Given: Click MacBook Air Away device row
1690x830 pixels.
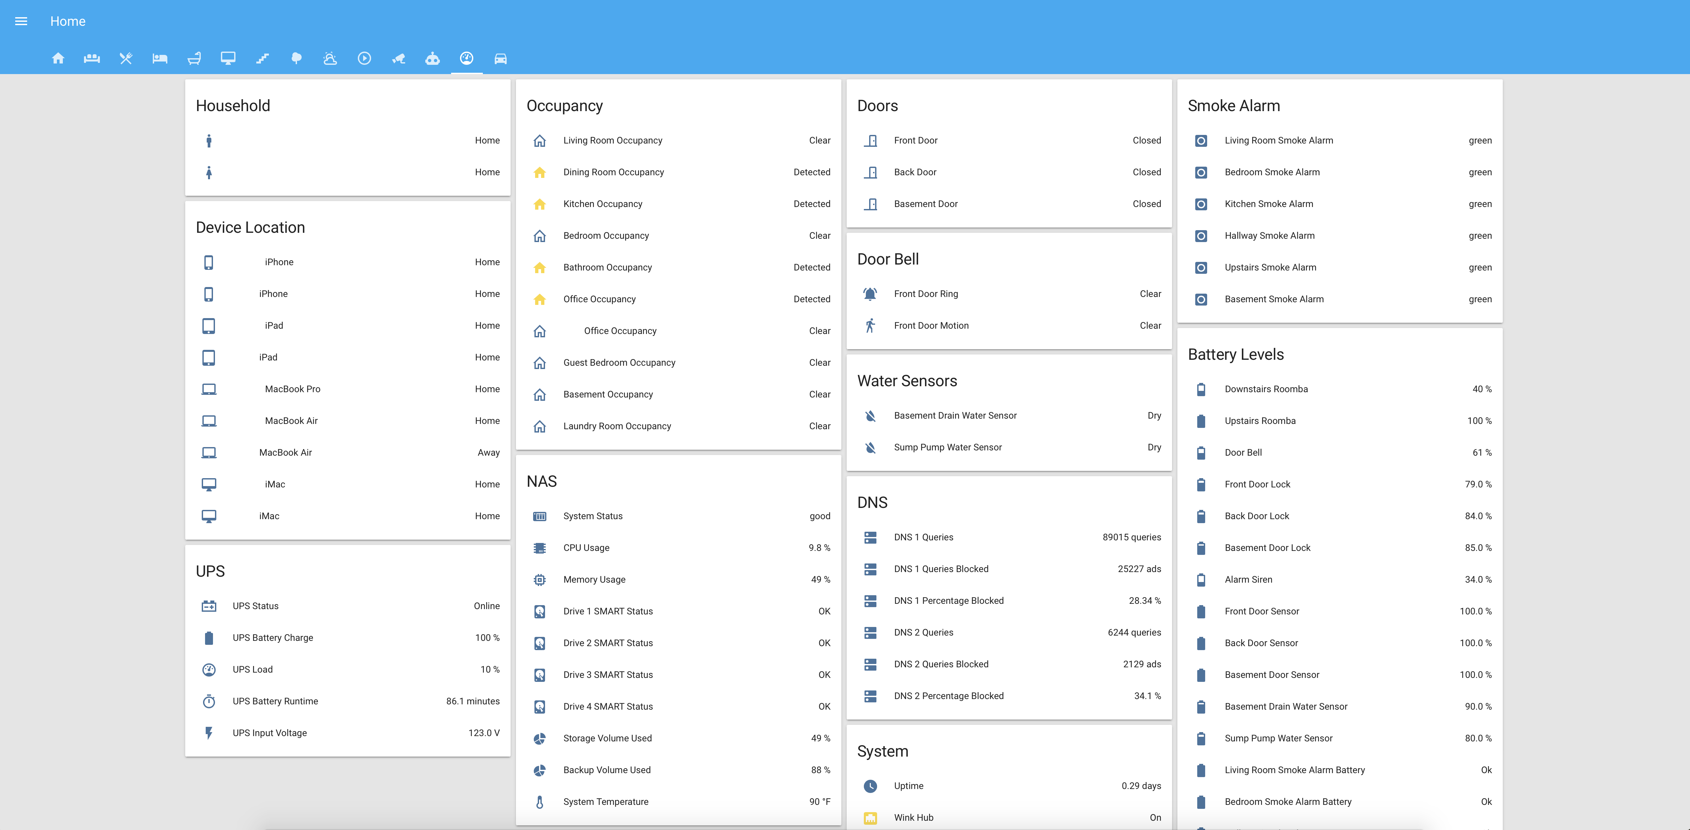Looking at the screenshot, I should (285, 453).
